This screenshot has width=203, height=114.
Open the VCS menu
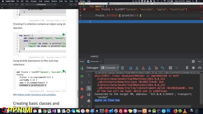point(76,1)
